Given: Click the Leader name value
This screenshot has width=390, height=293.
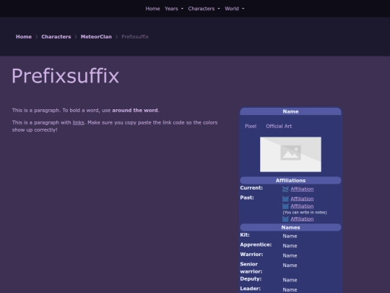Looking at the screenshot, I should click(290, 290).
